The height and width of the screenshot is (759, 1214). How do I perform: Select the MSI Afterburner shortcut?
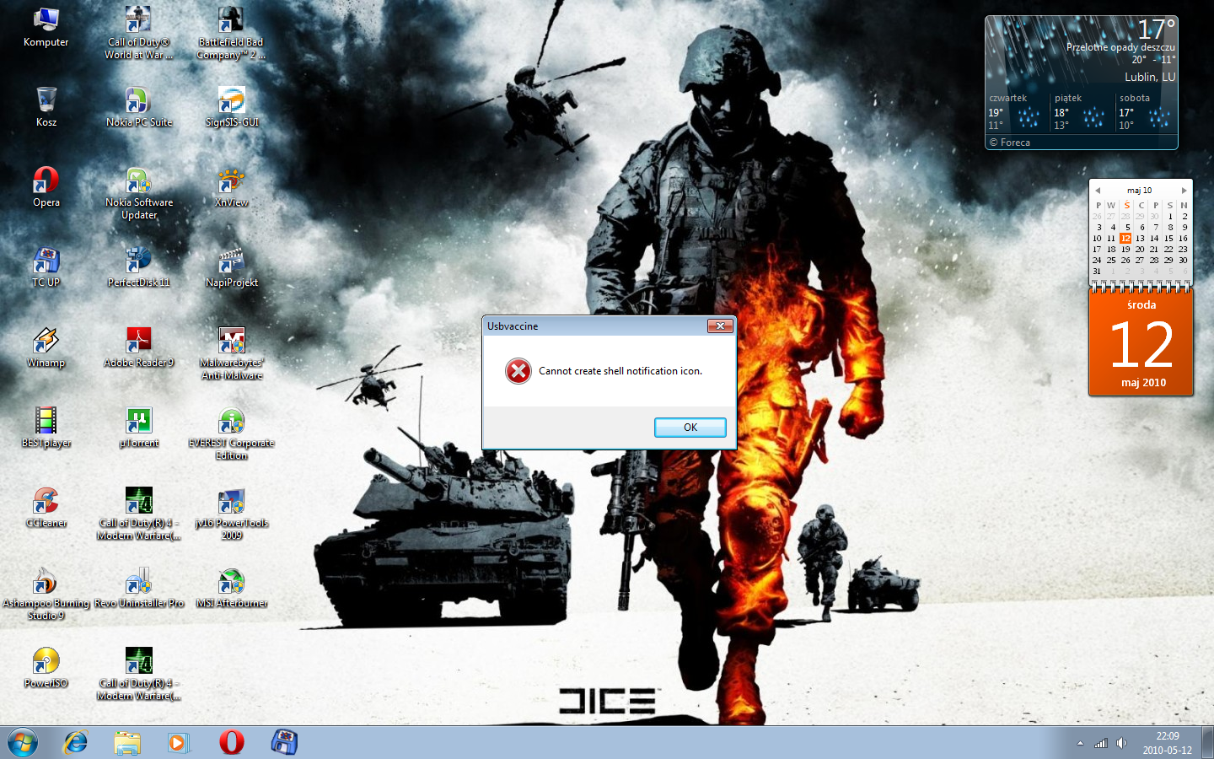232,588
